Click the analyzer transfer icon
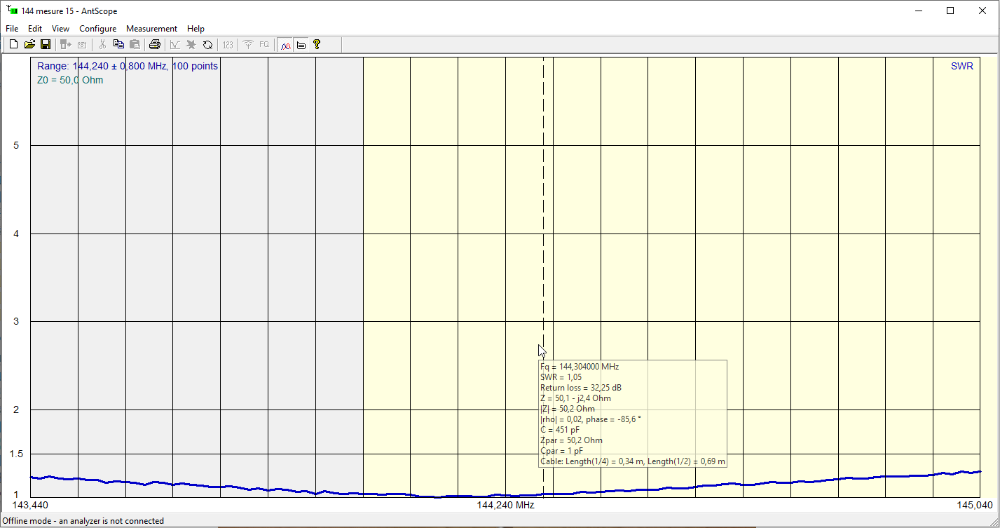Screen dimensions: 1000x528 point(66,45)
